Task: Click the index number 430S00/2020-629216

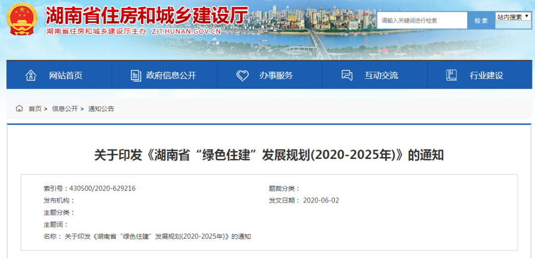Action: 103,188
